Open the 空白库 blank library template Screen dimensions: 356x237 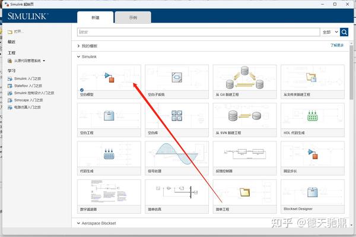point(177,120)
